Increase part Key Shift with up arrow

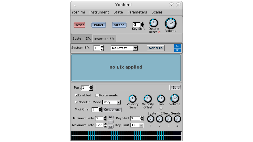click(142, 117)
